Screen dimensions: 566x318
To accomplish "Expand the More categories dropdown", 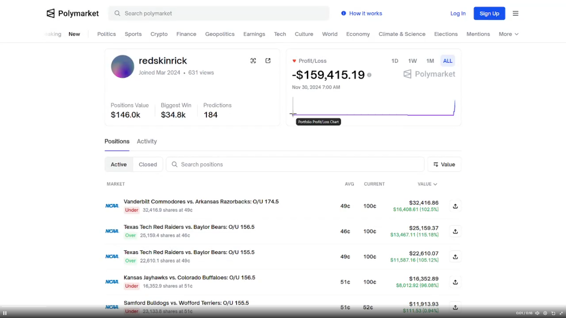I will pyautogui.click(x=509, y=34).
